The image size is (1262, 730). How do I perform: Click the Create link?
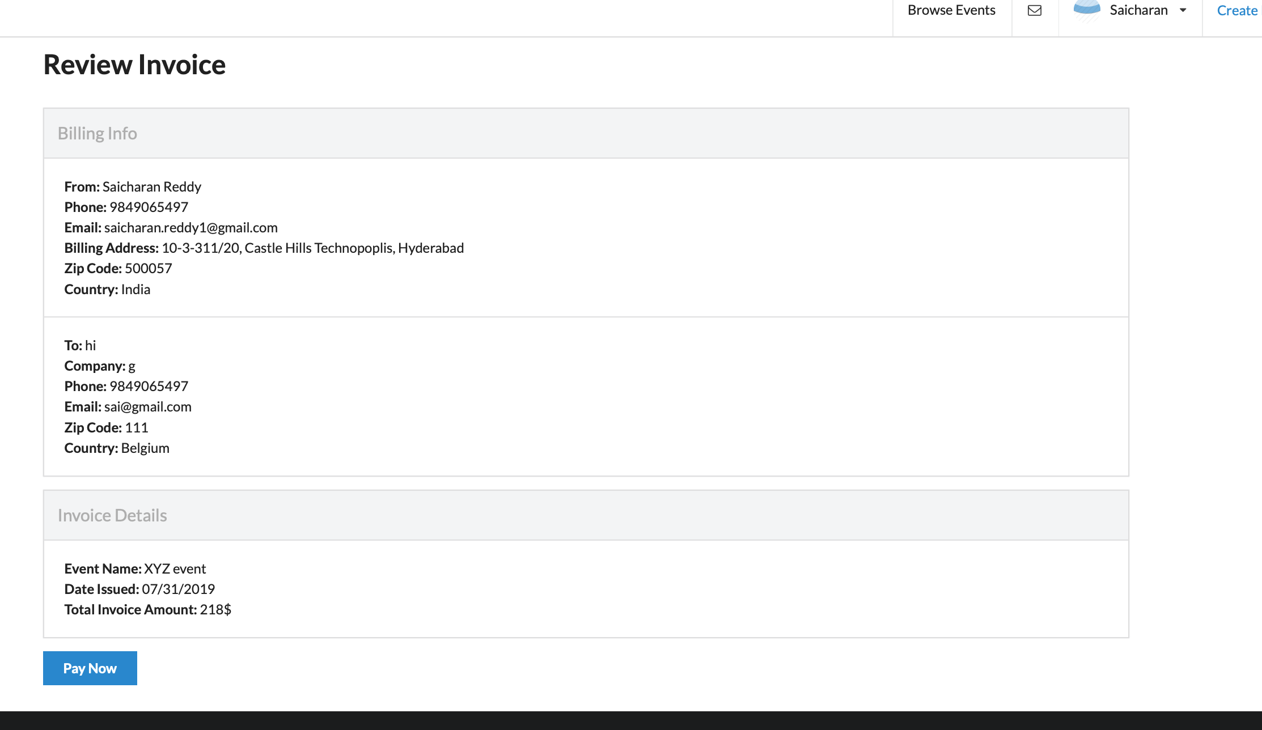pos(1236,11)
